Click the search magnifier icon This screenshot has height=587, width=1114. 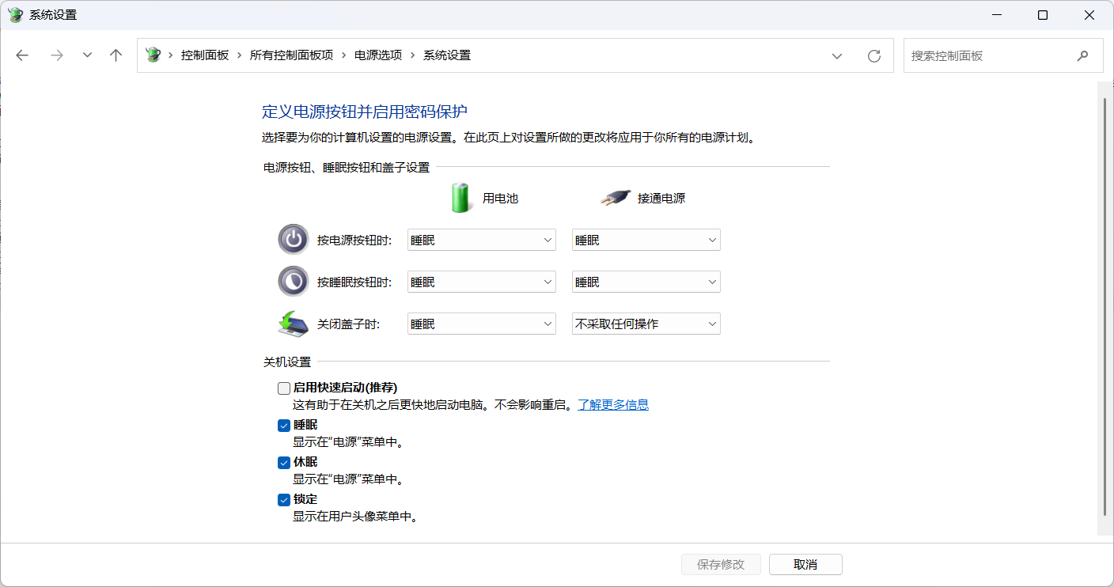pyautogui.click(x=1082, y=56)
